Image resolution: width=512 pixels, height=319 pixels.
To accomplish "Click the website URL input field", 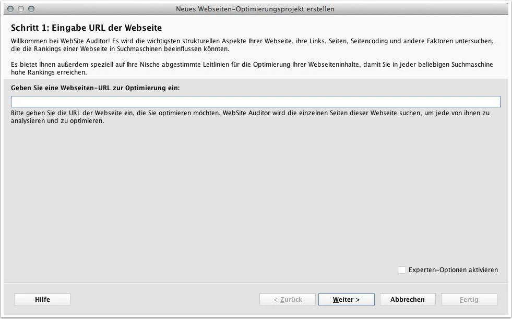I will 255,102.
